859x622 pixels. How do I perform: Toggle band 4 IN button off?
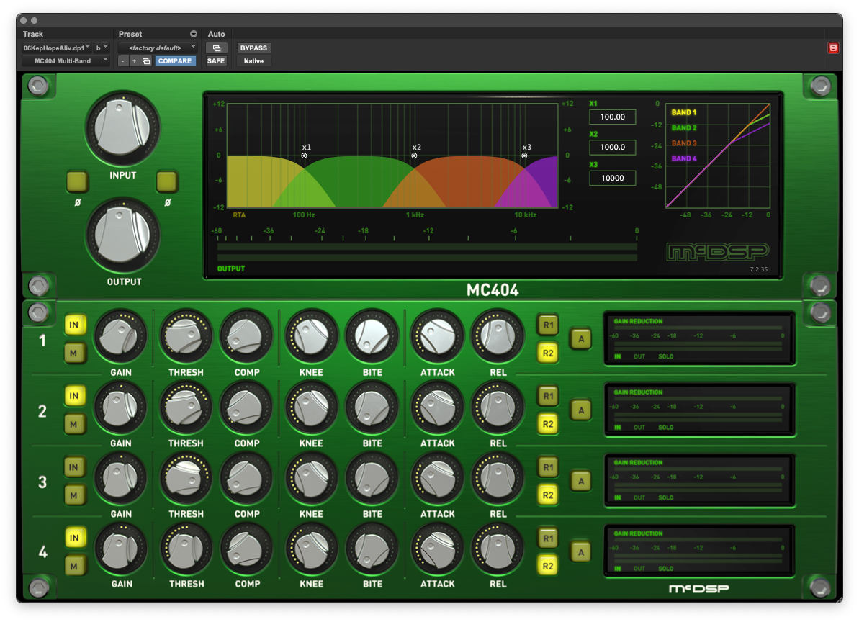(x=75, y=537)
